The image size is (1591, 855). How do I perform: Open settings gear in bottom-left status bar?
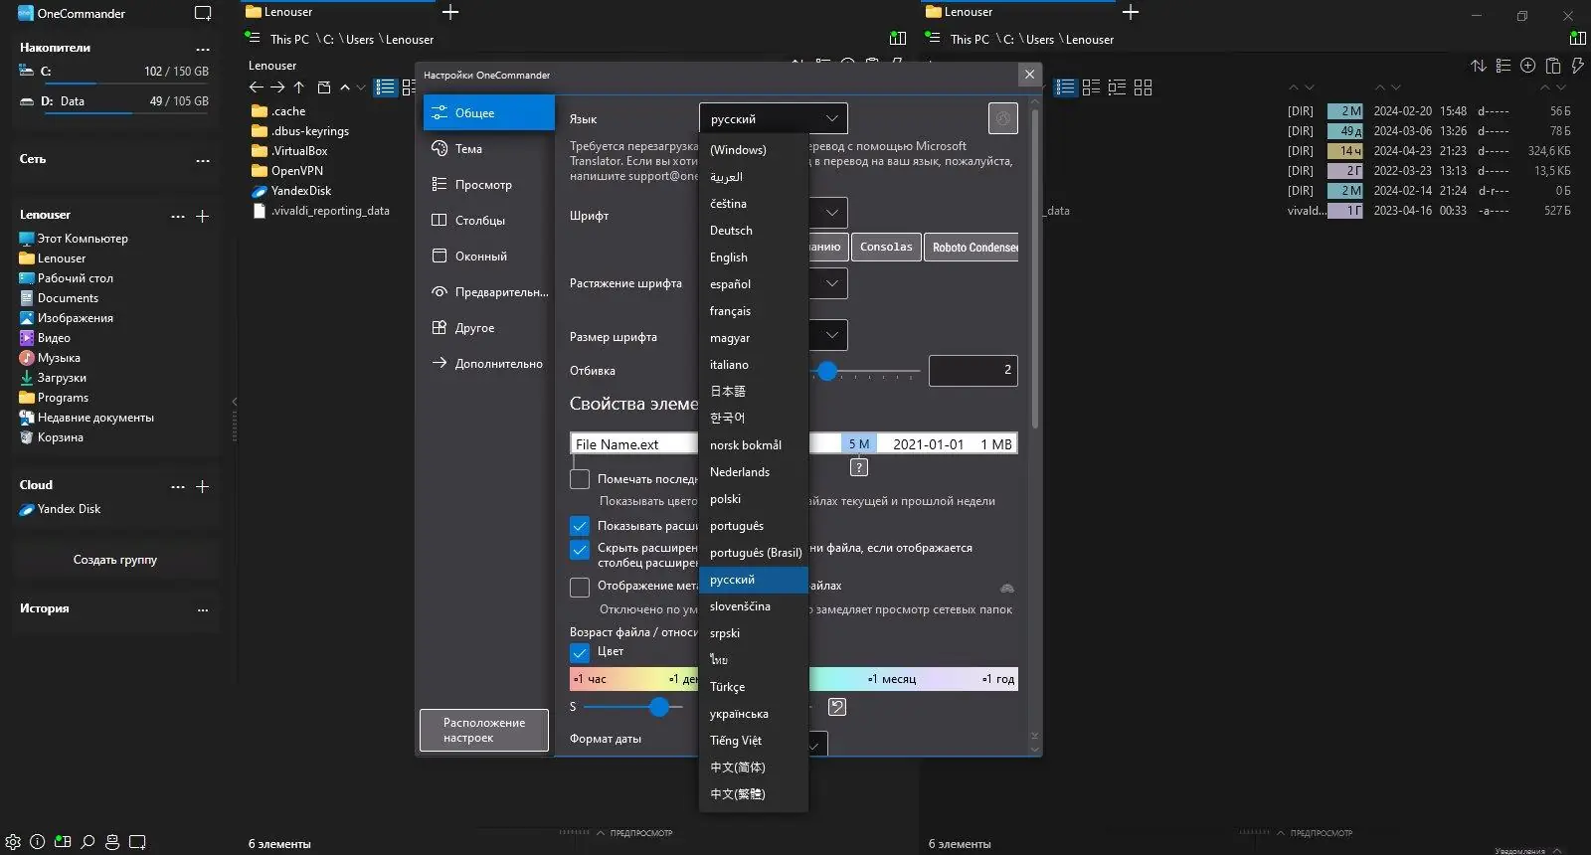tap(13, 842)
